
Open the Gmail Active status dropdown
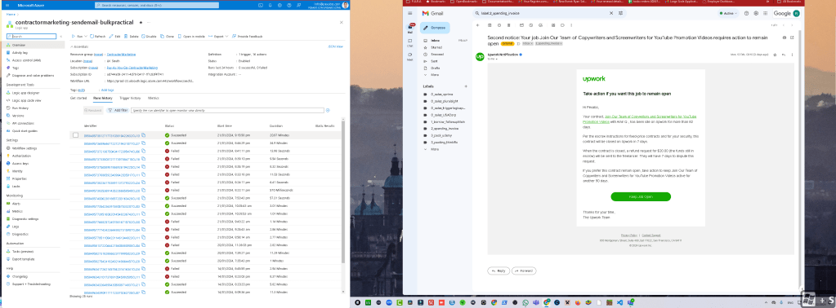(728, 13)
